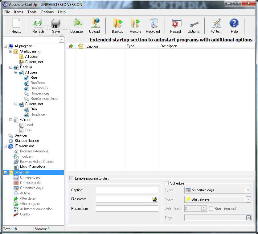Enable the Schedule checkbox
This screenshot has height=234, width=258.
167,183
